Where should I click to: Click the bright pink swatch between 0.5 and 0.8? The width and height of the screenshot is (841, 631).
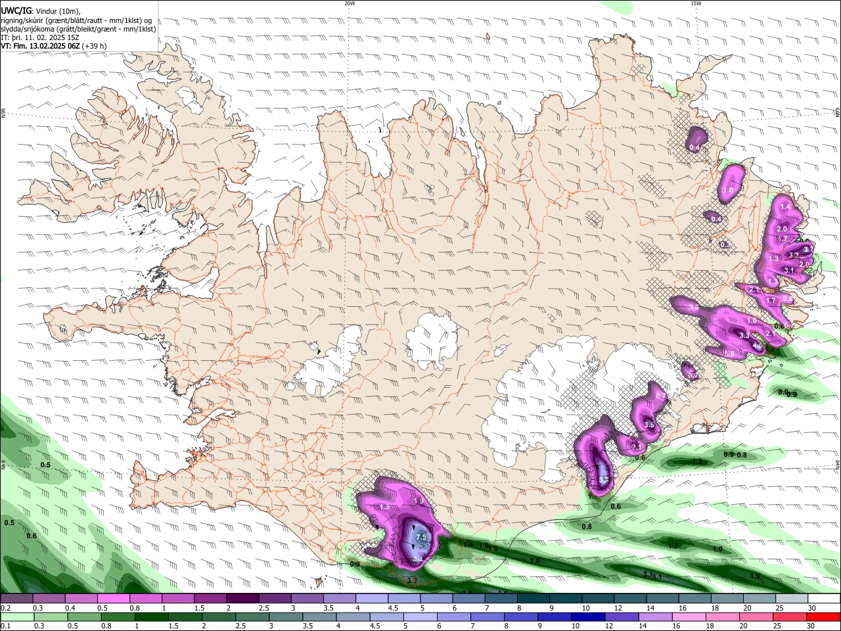point(113,598)
